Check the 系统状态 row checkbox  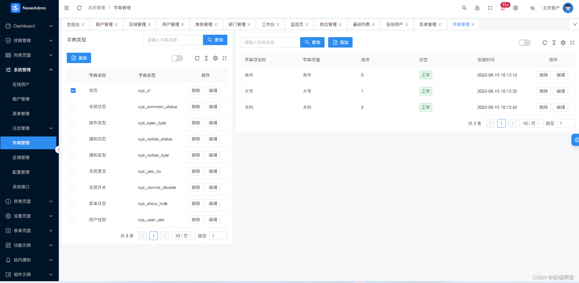pos(73,107)
